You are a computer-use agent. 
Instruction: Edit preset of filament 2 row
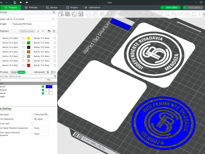55,38
